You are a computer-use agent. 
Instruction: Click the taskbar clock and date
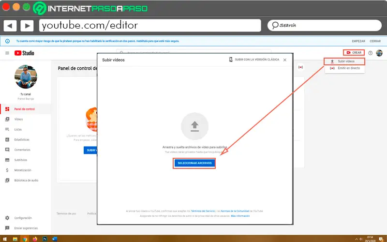(370, 239)
